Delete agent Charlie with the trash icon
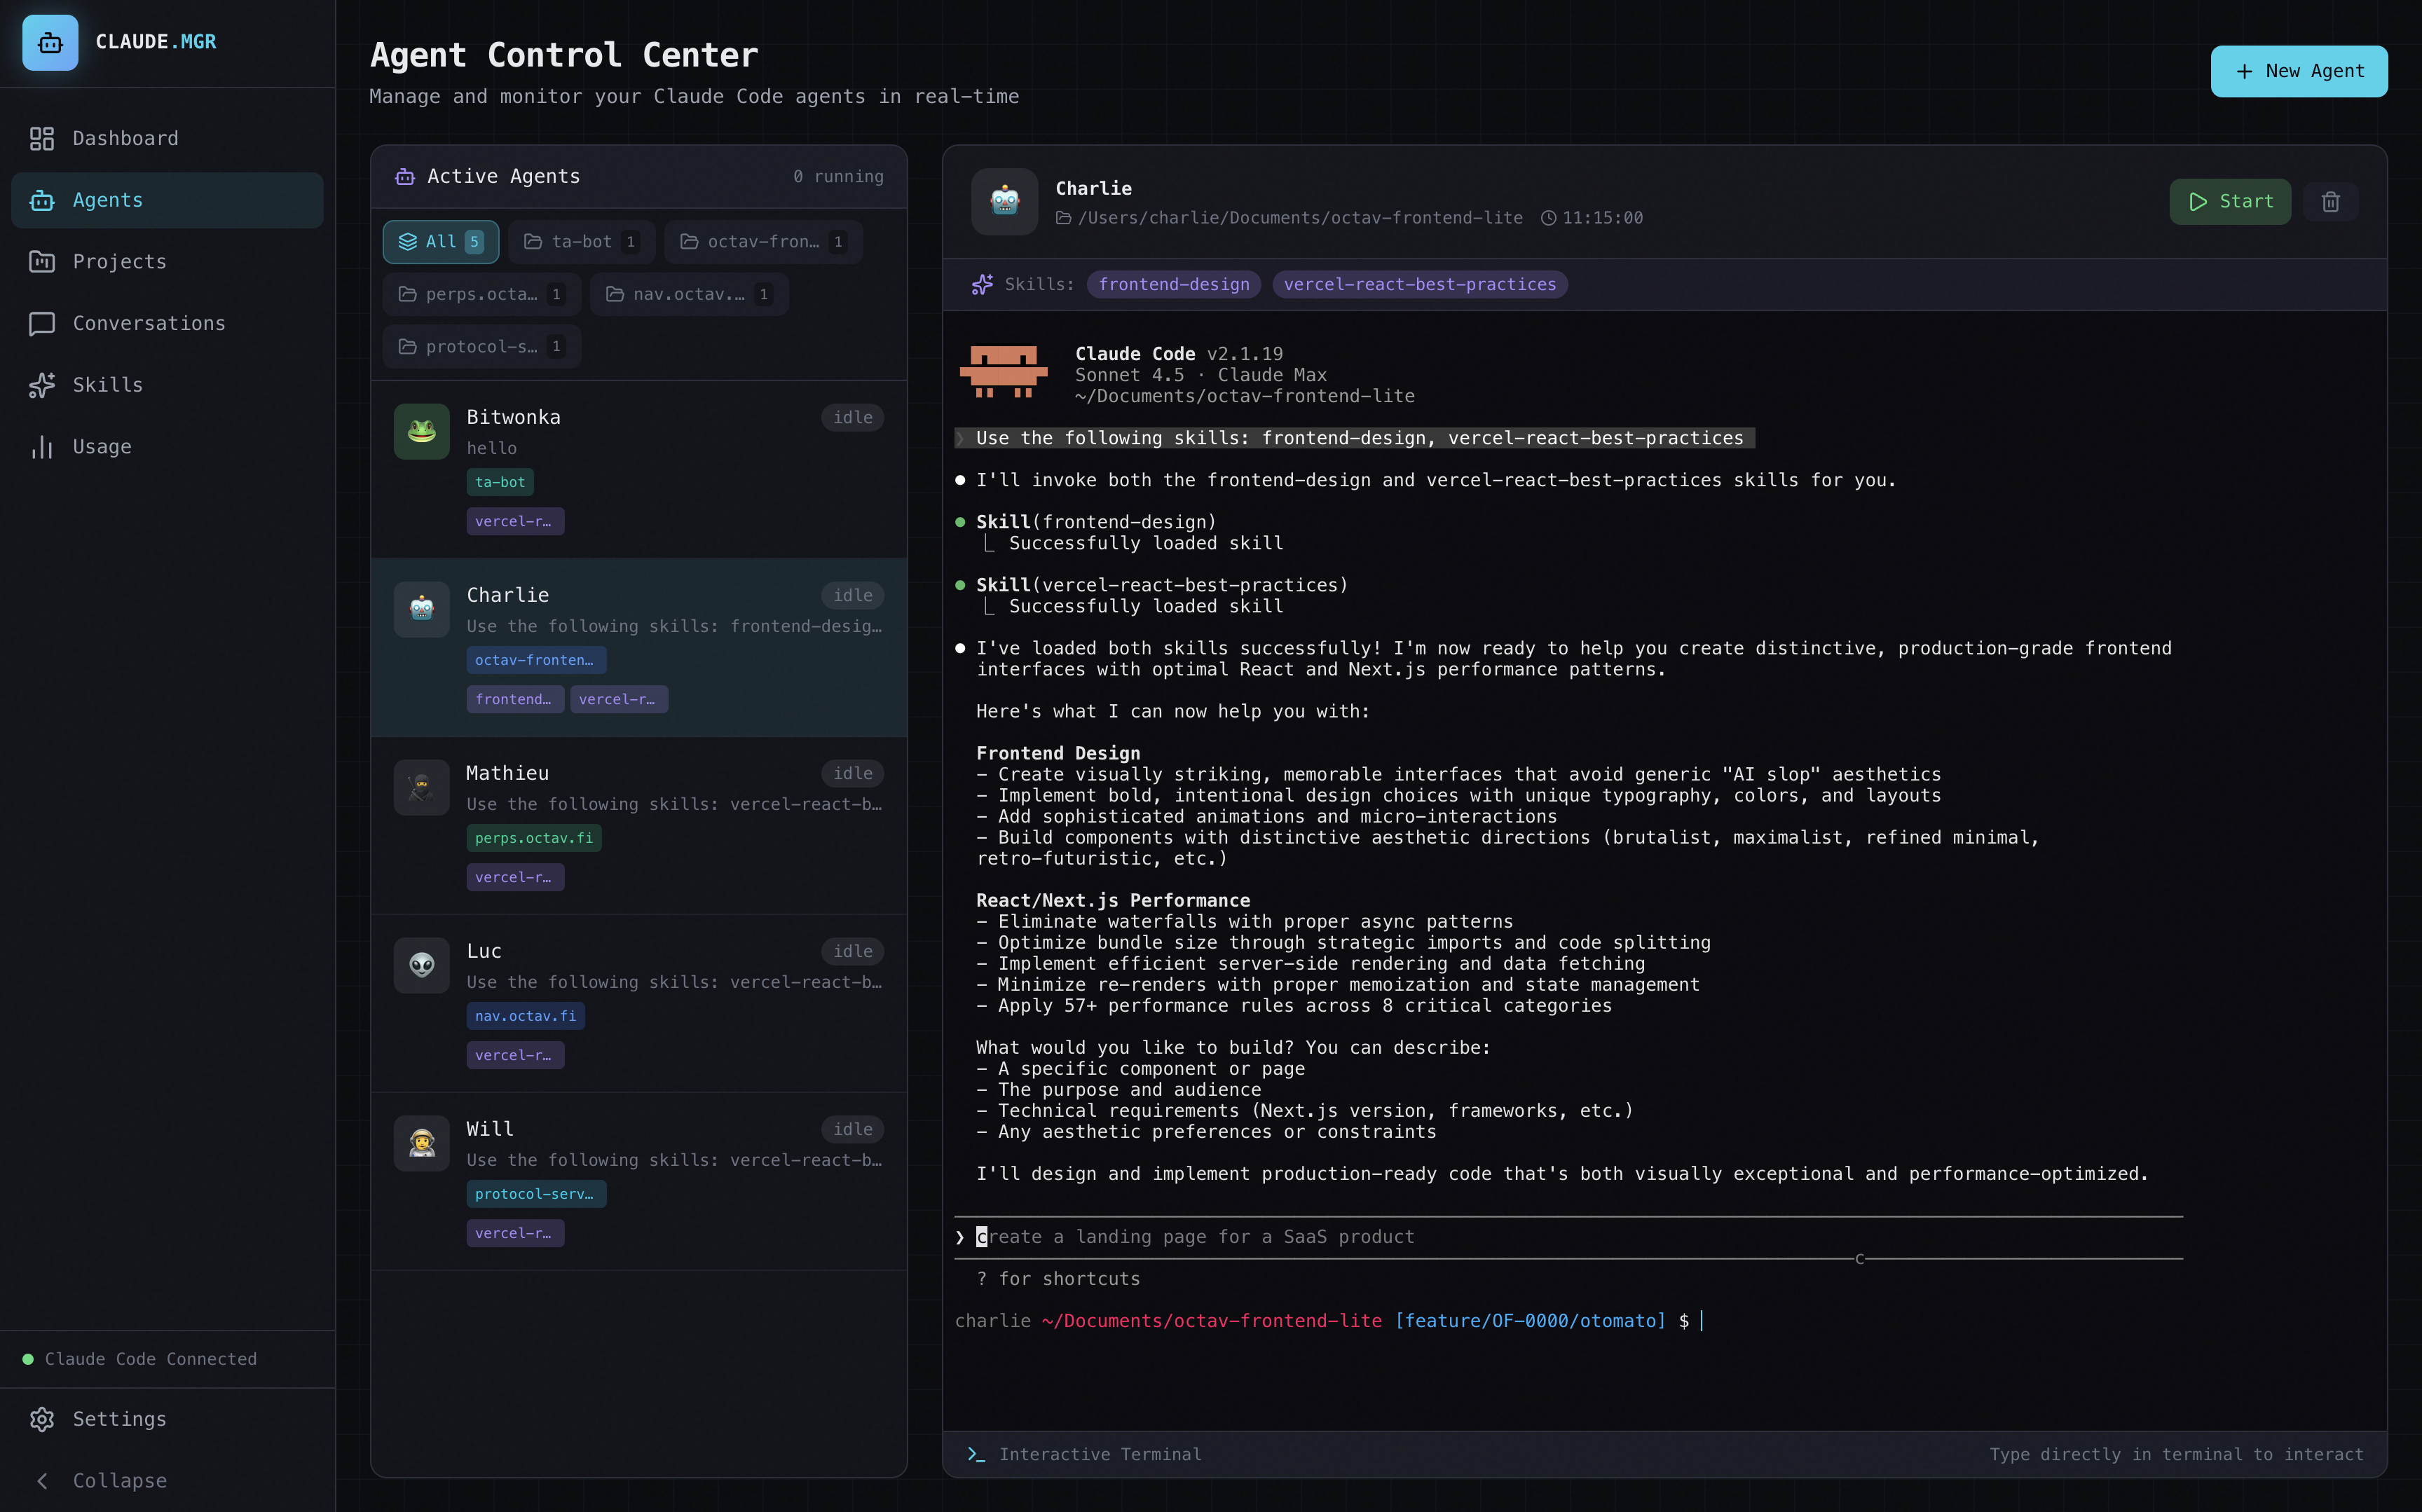 (2331, 201)
